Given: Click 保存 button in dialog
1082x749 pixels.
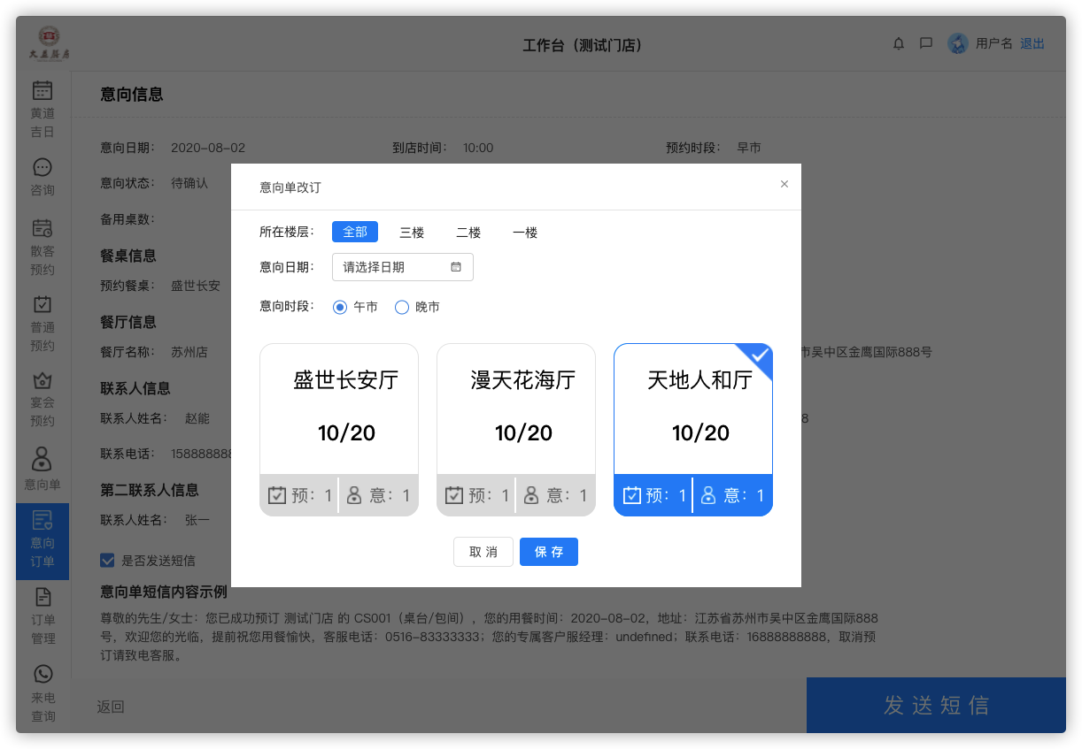Looking at the screenshot, I should tap(549, 552).
